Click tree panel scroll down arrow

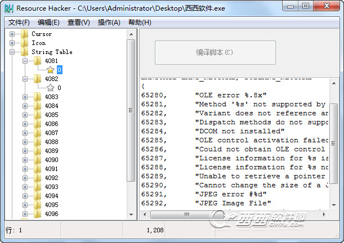(x=131, y=214)
